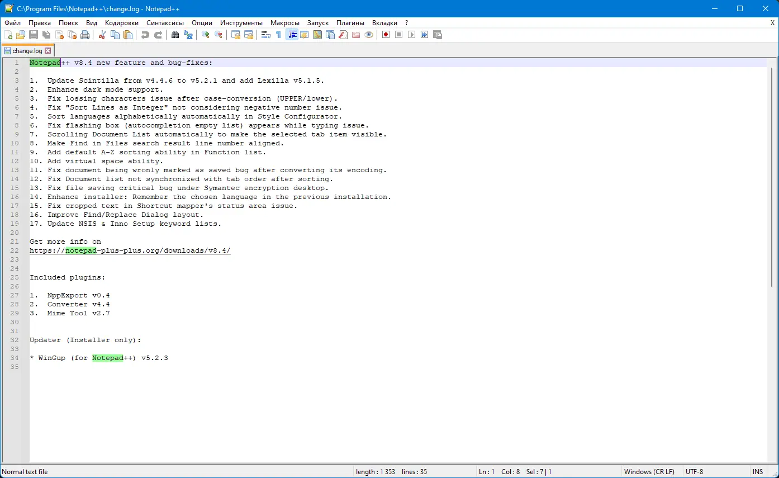This screenshot has height=478, width=779.
Task: Open the Инструменты menu
Action: (241, 23)
